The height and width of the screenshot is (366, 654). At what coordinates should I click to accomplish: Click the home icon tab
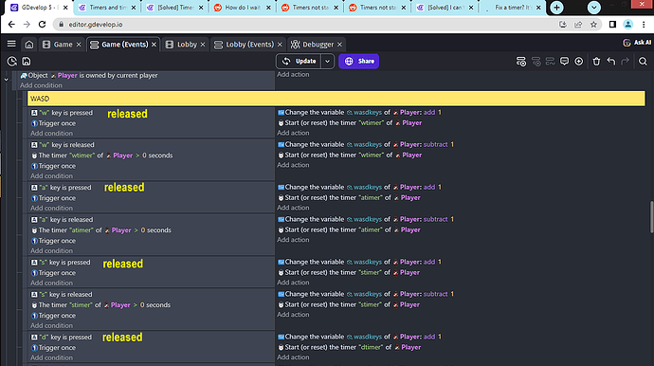point(29,45)
